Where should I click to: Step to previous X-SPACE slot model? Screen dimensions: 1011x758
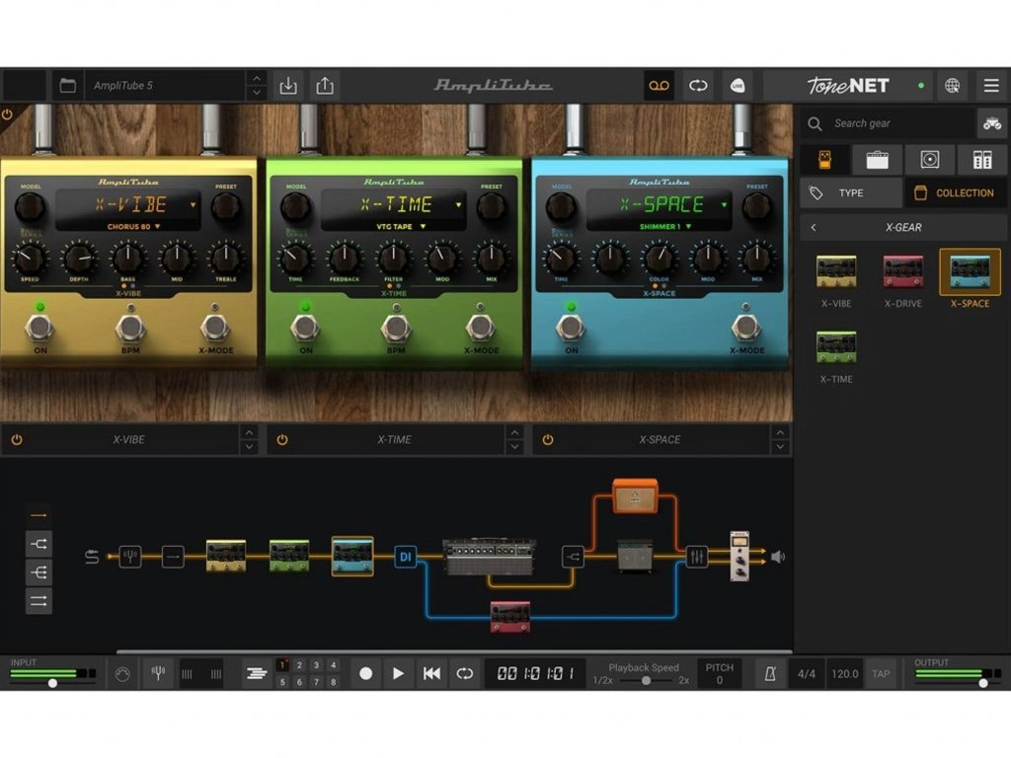(780, 432)
